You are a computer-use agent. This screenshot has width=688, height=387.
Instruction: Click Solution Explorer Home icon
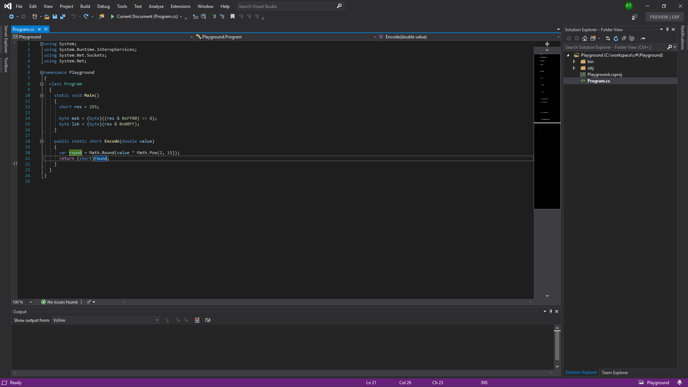click(x=585, y=38)
